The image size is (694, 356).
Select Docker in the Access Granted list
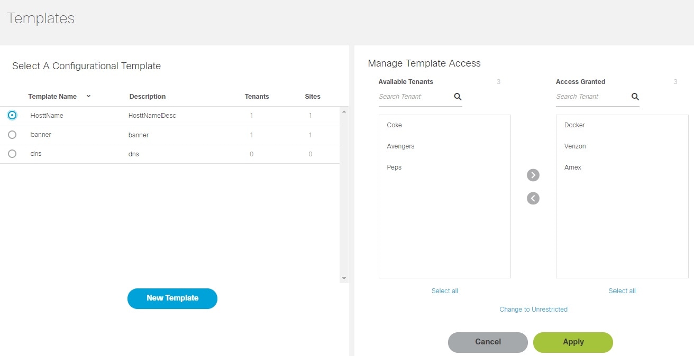574,125
